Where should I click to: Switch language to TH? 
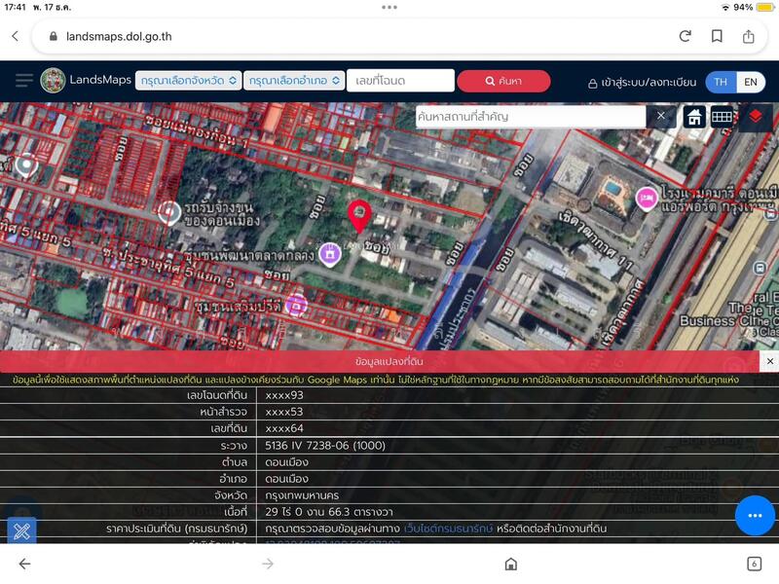pos(721,82)
